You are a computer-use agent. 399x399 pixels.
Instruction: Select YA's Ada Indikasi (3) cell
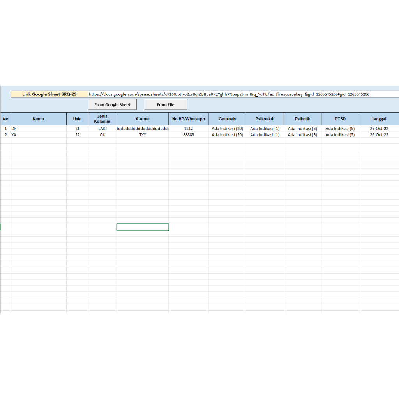302,134
